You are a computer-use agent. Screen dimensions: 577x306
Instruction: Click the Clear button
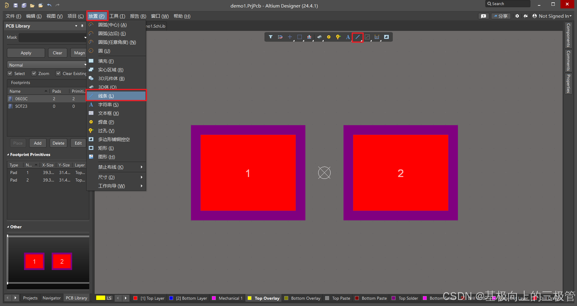click(x=57, y=53)
